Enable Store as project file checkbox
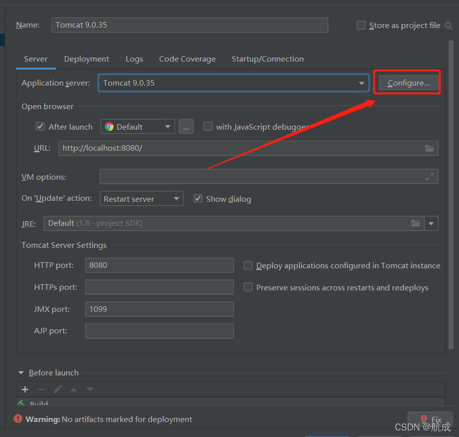Screen dimensions: 459x437 361,25
